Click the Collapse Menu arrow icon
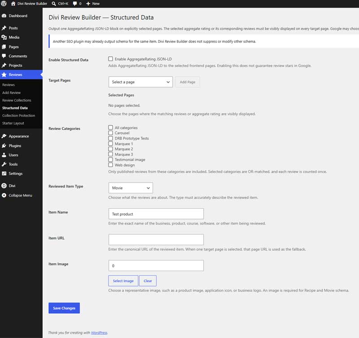359x338 pixels. pyautogui.click(x=4, y=196)
